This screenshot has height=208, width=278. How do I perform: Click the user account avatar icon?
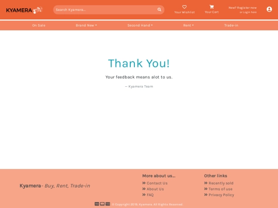click(269, 9)
